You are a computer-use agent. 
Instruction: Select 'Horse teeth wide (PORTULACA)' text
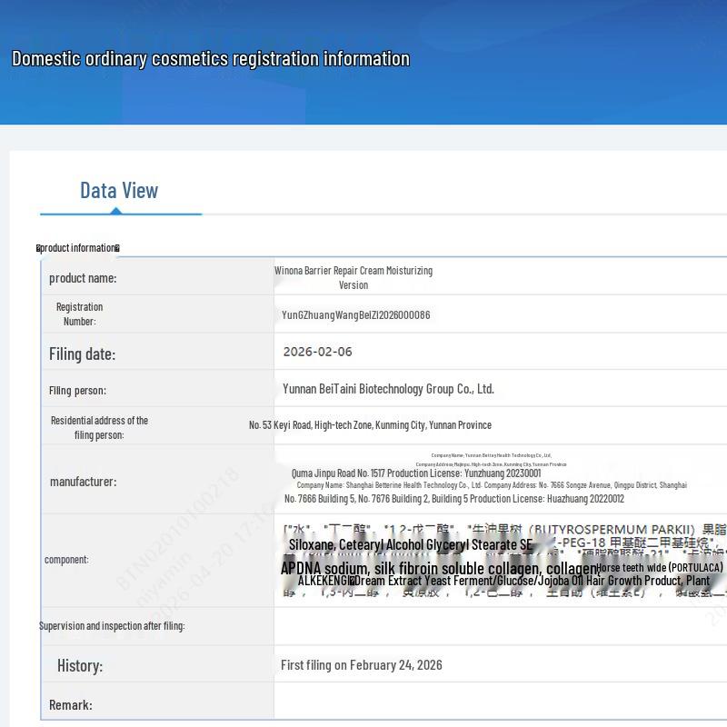660,568
